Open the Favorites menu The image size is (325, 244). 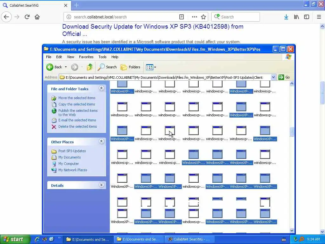[x=86, y=57]
